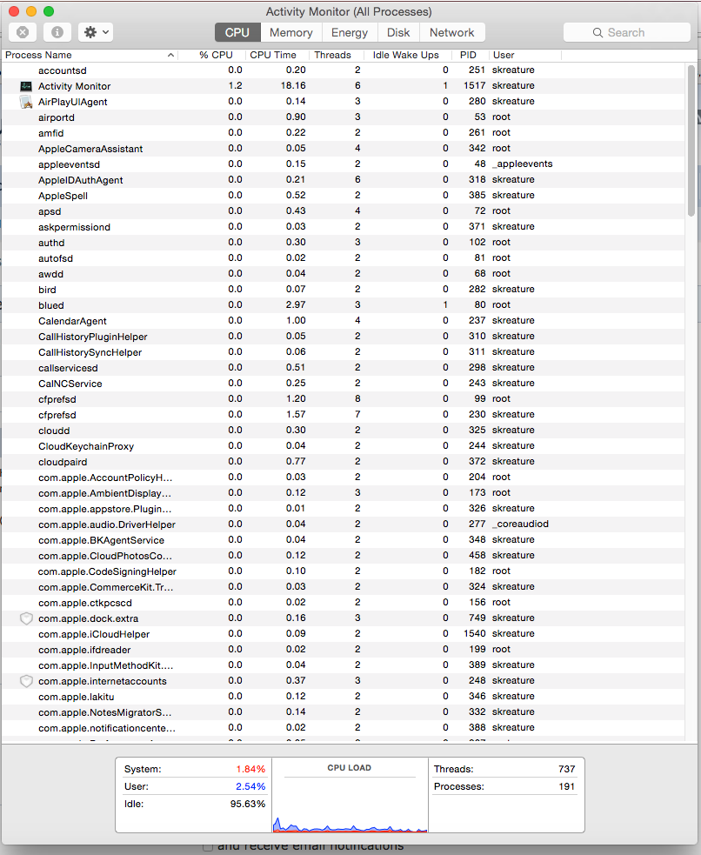Click the System 1.84% value
The image size is (701, 855).
click(x=250, y=769)
